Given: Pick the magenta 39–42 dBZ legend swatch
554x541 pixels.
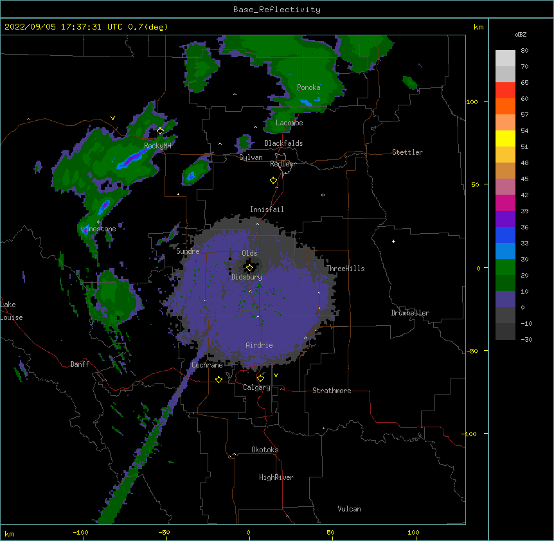Looking at the screenshot, I should pyautogui.click(x=505, y=202).
